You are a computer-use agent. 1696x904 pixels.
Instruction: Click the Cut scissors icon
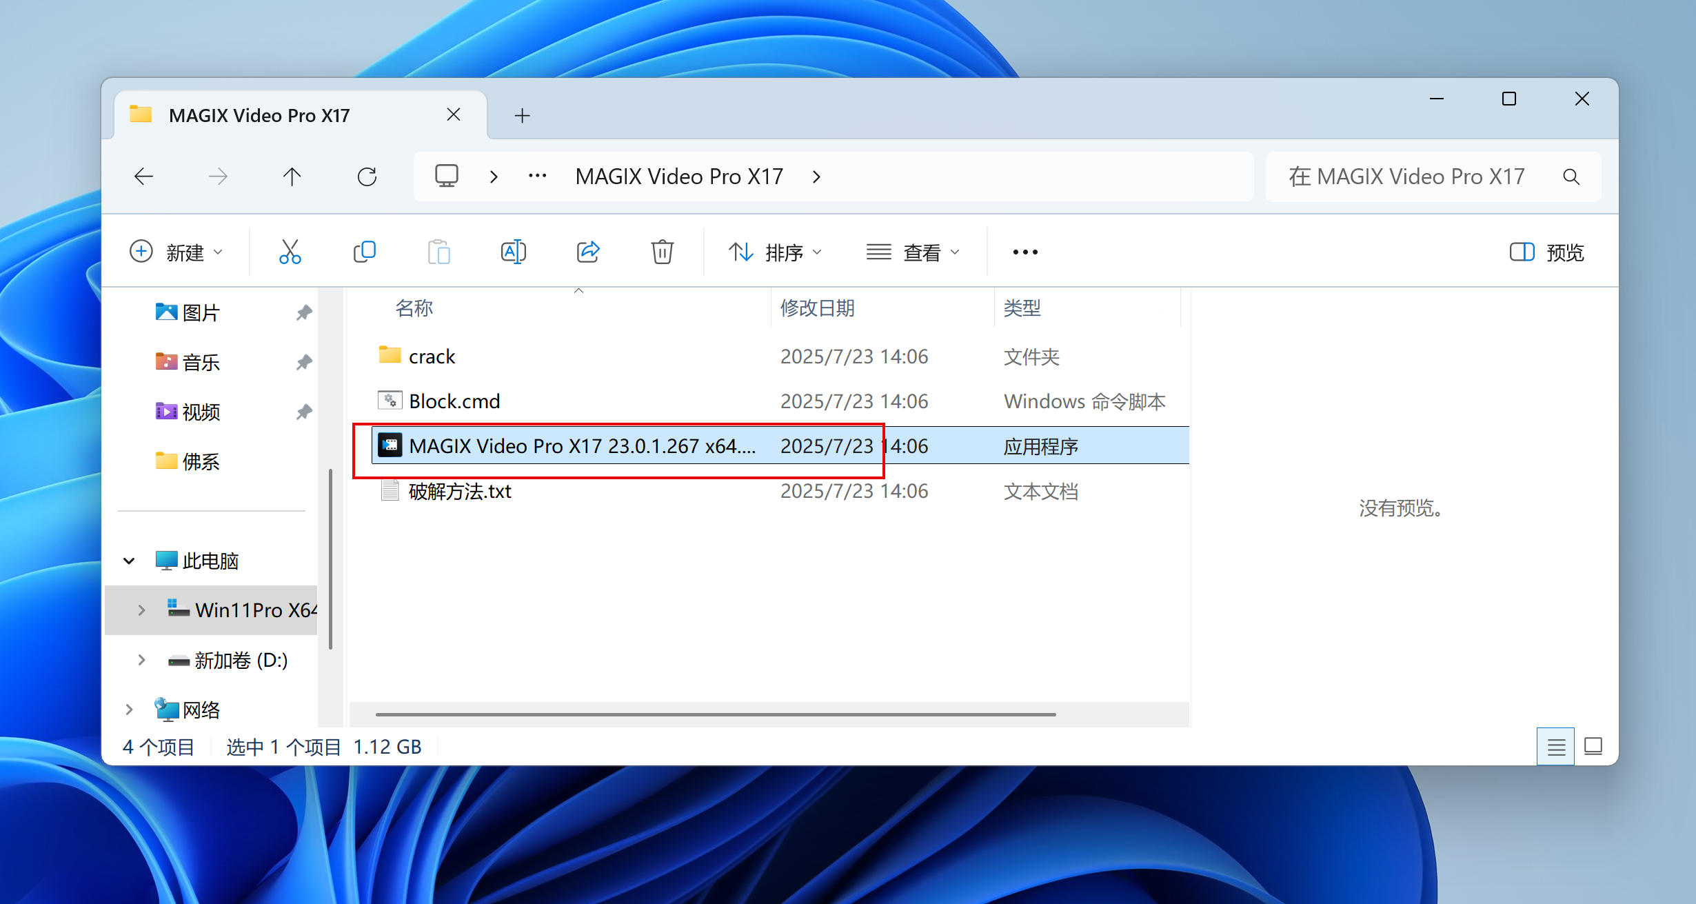tap(290, 252)
